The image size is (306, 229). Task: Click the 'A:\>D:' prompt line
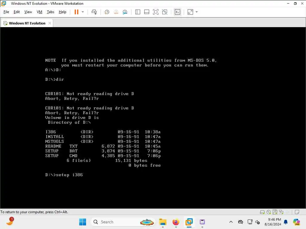53,70
